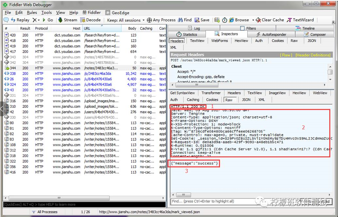Open Keep: All sessions dropdown

pyautogui.click(x=126, y=20)
